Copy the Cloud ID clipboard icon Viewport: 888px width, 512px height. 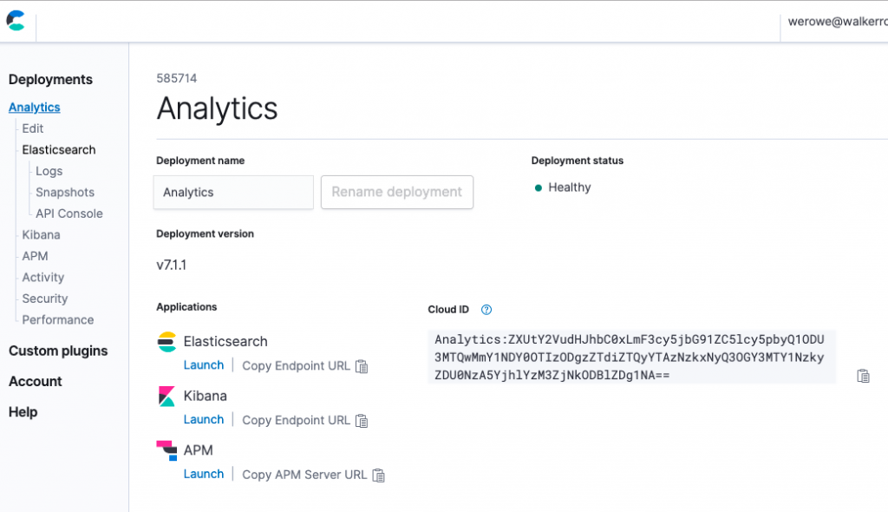tap(863, 376)
